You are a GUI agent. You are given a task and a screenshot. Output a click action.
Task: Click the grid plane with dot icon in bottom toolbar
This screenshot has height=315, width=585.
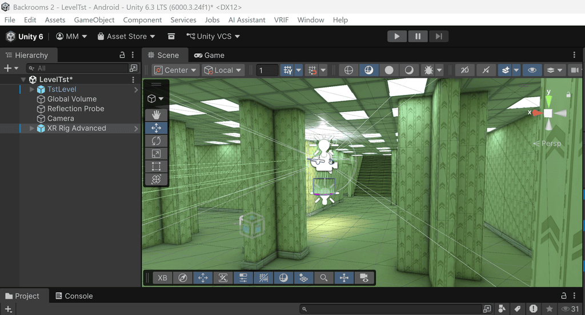[303, 278]
